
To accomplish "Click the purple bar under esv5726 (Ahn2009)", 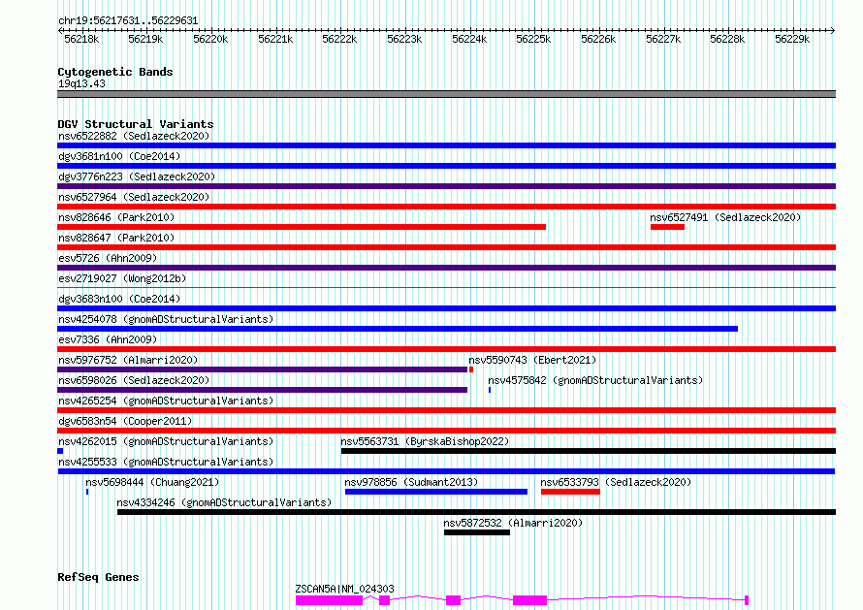I will tap(446, 268).
